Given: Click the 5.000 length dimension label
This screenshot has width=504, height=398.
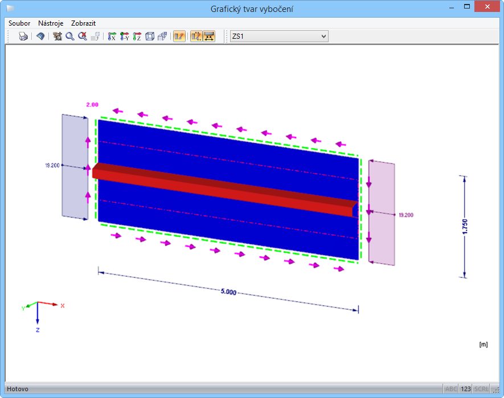Looking at the screenshot, I should tap(228, 292).
